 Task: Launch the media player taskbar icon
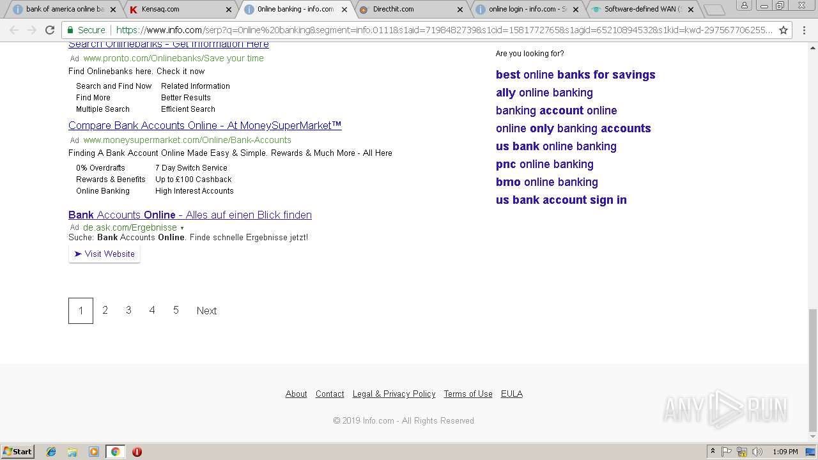94,452
